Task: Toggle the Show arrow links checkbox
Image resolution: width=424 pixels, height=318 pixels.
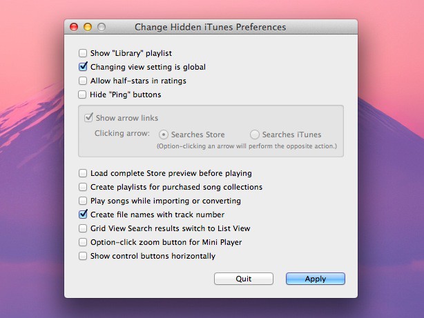Action: coord(88,118)
